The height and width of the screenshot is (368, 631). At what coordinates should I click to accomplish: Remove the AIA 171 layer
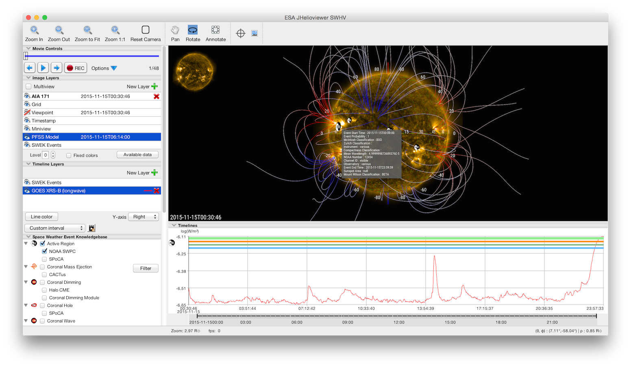tap(157, 96)
